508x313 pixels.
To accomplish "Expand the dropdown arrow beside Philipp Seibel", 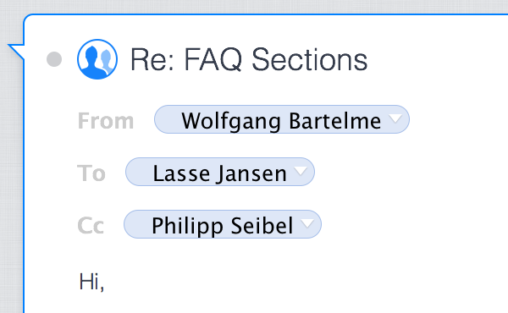I will pos(307,223).
